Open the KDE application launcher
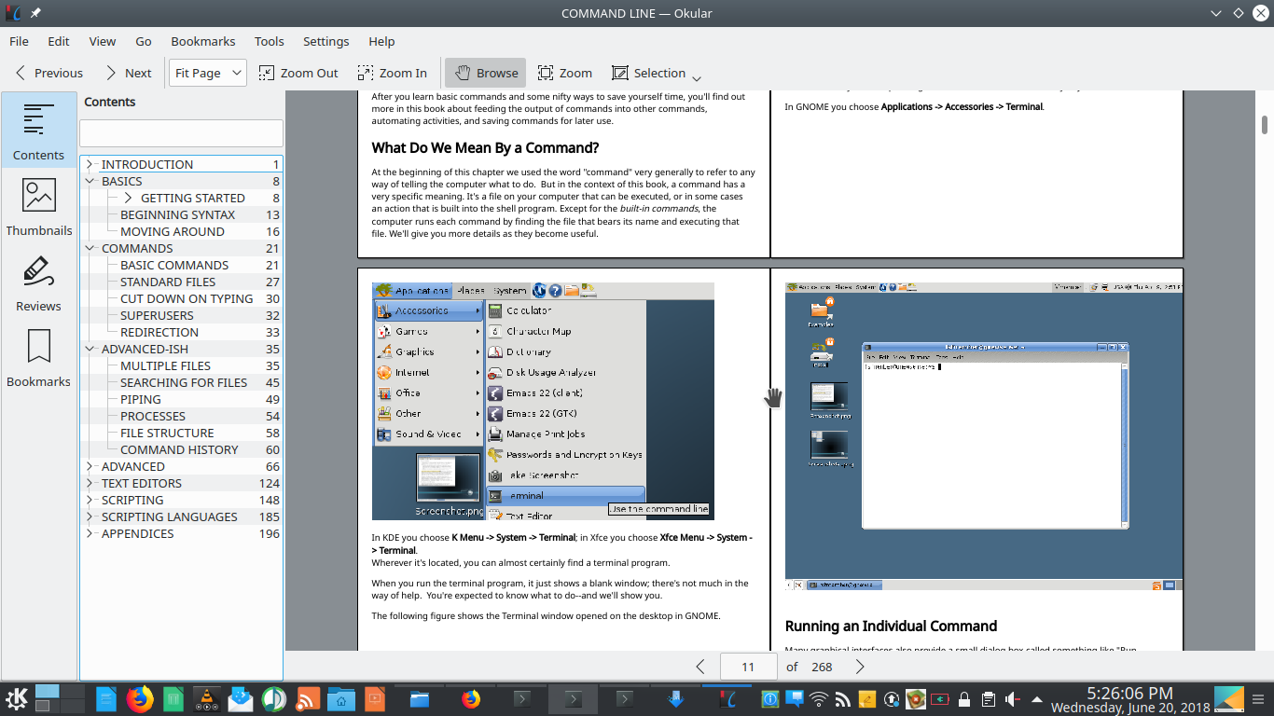1274x716 pixels. point(17,697)
